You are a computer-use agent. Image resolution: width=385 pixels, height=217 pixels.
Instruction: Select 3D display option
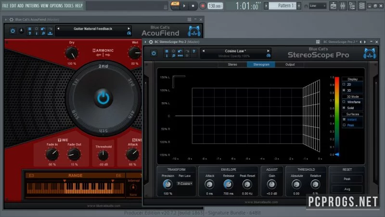346,90
